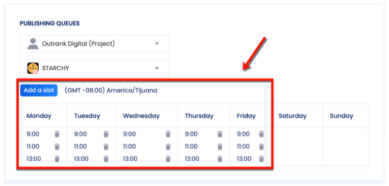Image resolution: width=389 pixels, height=186 pixels.
Task: Click the PUBLISHING QUEUES heading
Action: (49, 23)
